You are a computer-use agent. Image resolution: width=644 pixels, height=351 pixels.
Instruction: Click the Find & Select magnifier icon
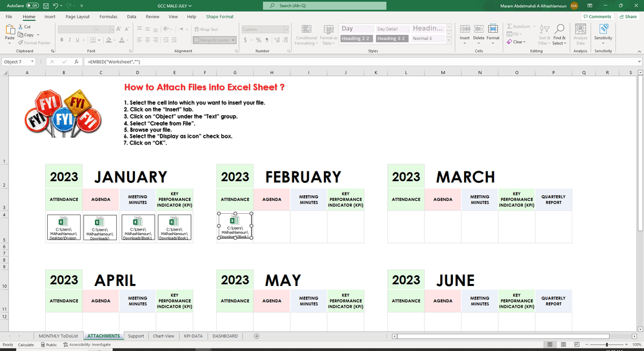pos(559,29)
